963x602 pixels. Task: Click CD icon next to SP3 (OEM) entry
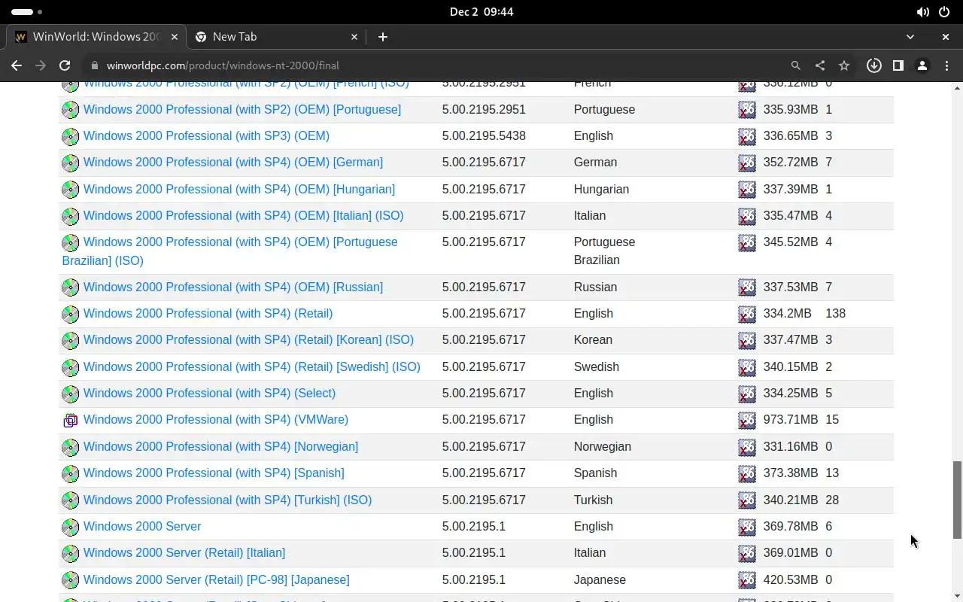(70, 136)
